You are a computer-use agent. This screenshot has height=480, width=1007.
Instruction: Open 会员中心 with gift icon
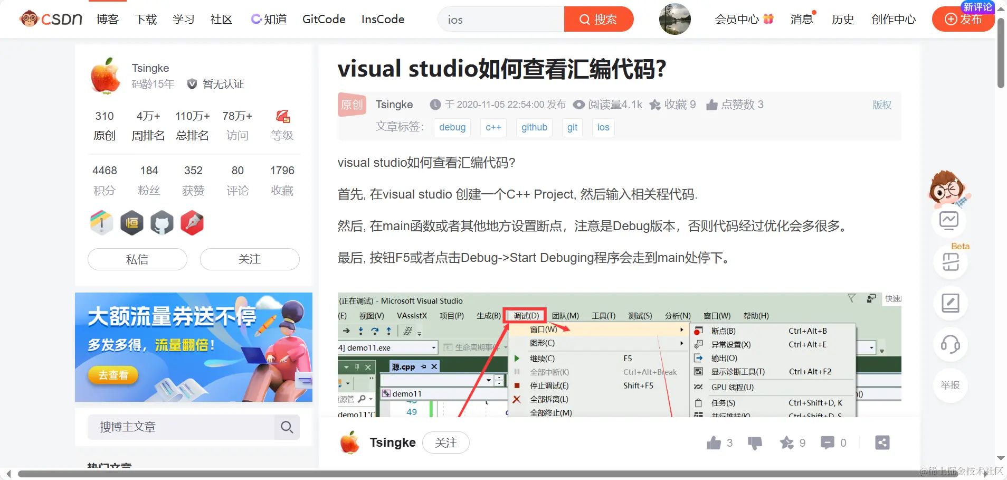(x=744, y=20)
